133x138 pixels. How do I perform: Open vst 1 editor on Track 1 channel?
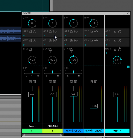34,31
